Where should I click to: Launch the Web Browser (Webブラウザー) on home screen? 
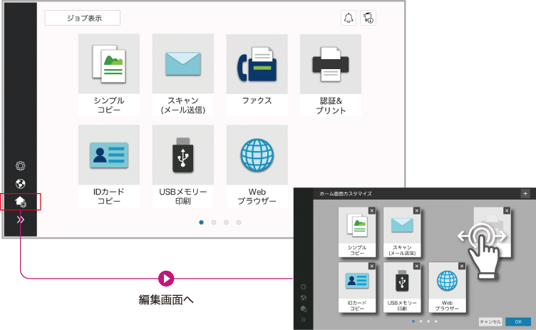click(257, 165)
